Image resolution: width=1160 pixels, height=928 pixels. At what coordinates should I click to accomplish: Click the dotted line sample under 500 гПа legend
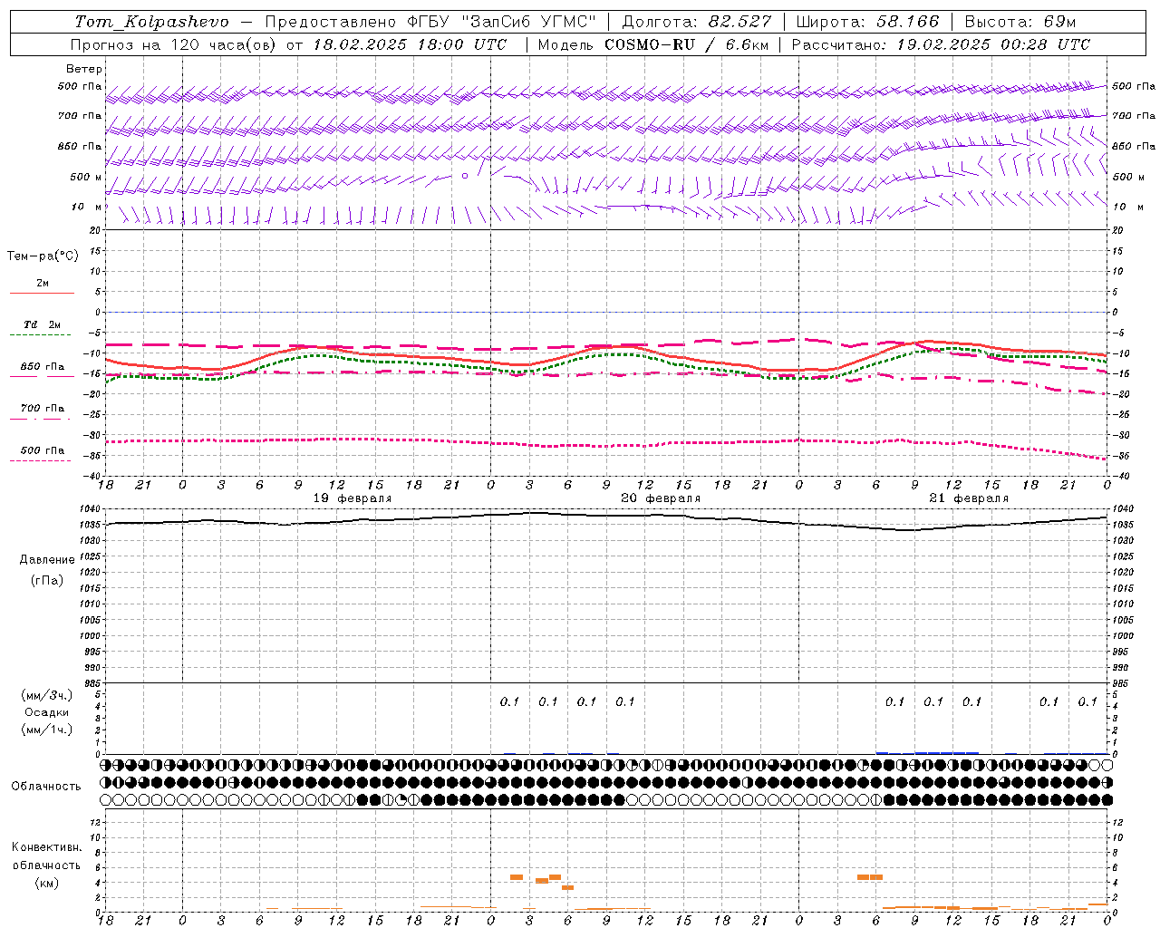point(40,460)
